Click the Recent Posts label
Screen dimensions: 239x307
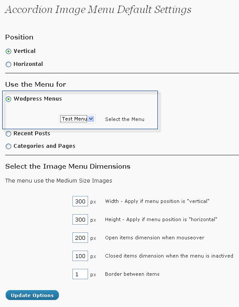point(32,133)
